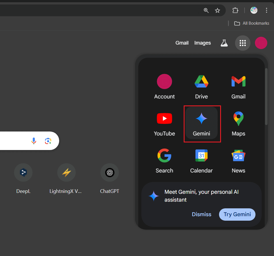Image resolution: width=274 pixels, height=256 pixels.
Task: Open the Chrome profile avatar
Action: (254, 10)
